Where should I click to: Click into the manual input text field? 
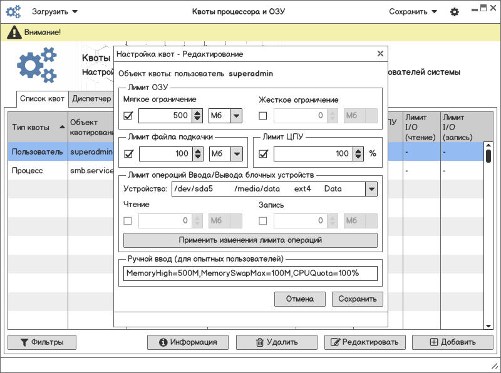(250, 273)
